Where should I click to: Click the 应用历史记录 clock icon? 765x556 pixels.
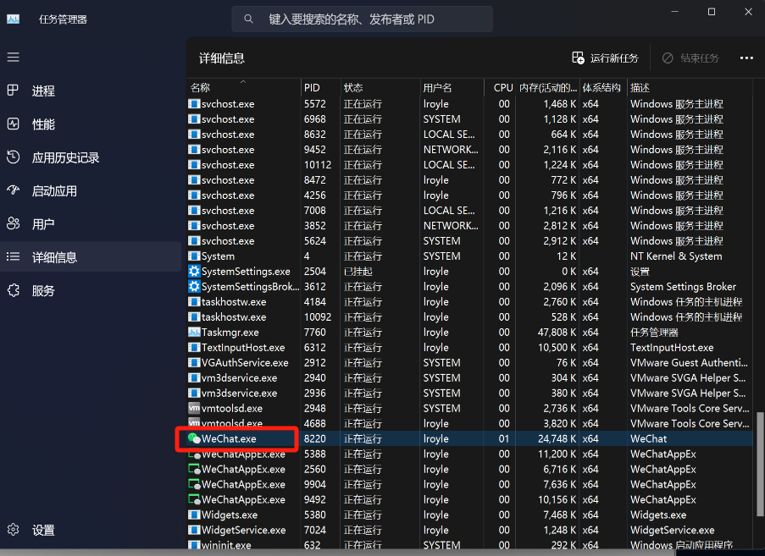tap(14, 157)
